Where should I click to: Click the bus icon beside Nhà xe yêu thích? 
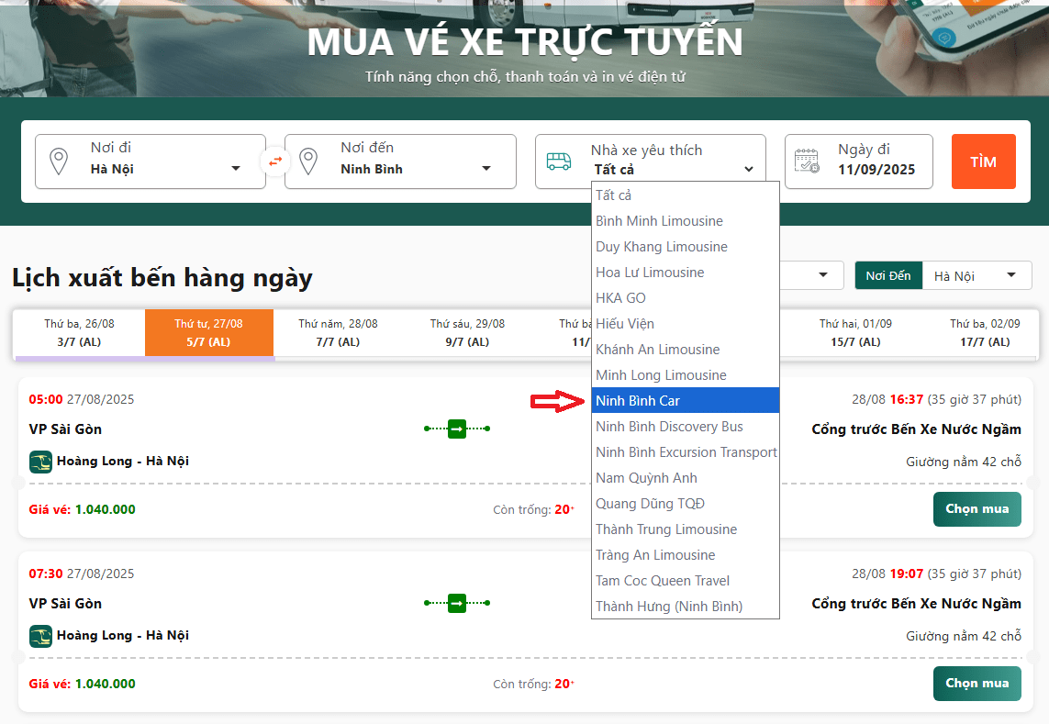coord(558,162)
